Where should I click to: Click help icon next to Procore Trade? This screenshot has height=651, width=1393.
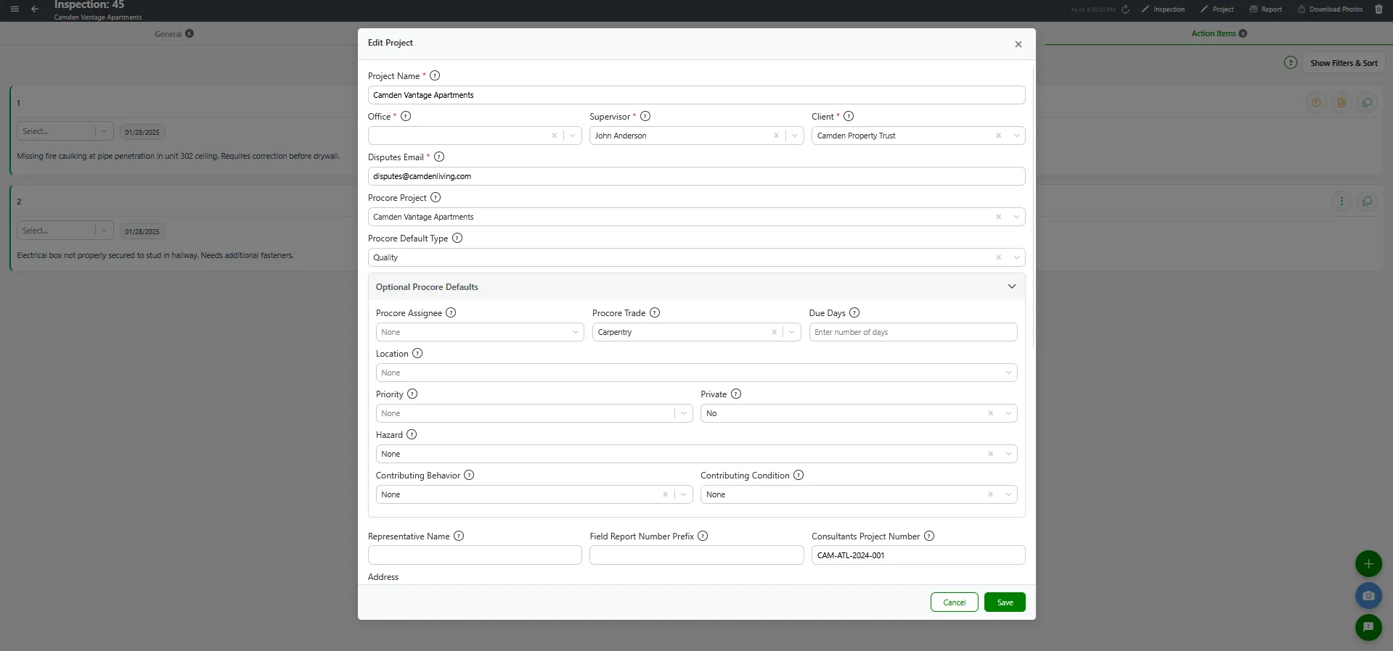(x=655, y=312)
